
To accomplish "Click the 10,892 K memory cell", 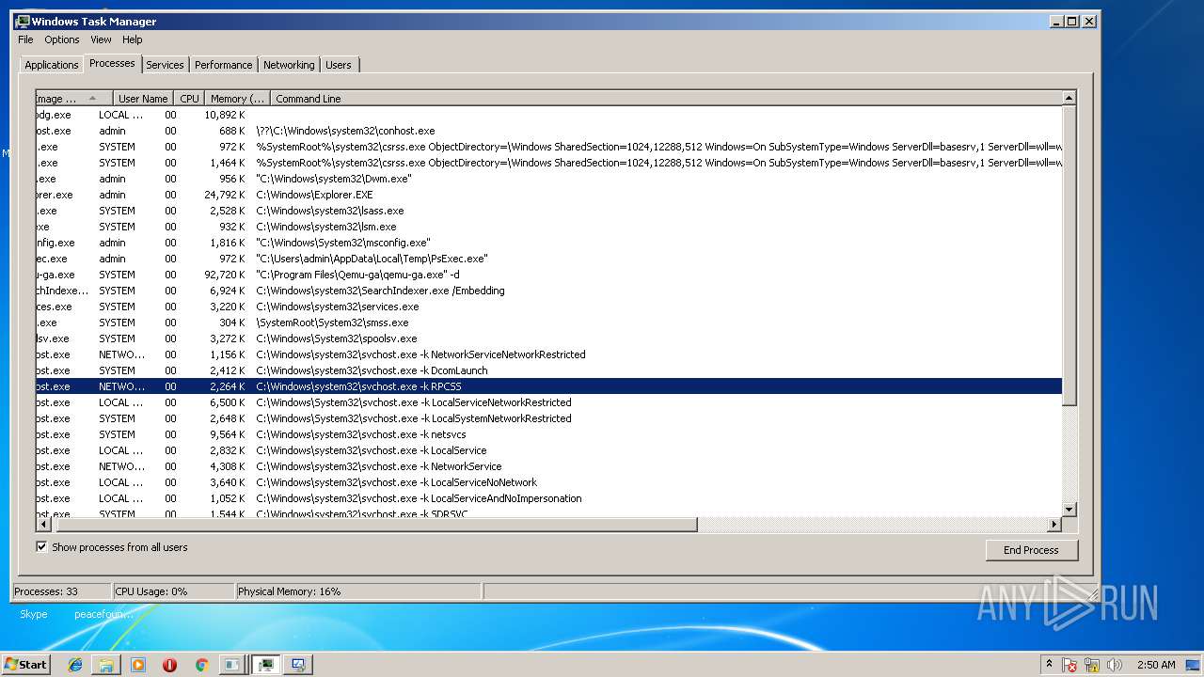I will coord(225,115).
